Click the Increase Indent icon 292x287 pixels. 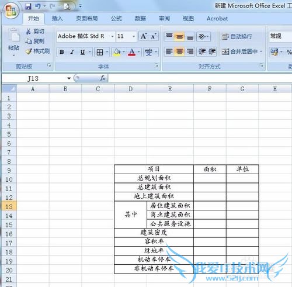click(212, 51)
